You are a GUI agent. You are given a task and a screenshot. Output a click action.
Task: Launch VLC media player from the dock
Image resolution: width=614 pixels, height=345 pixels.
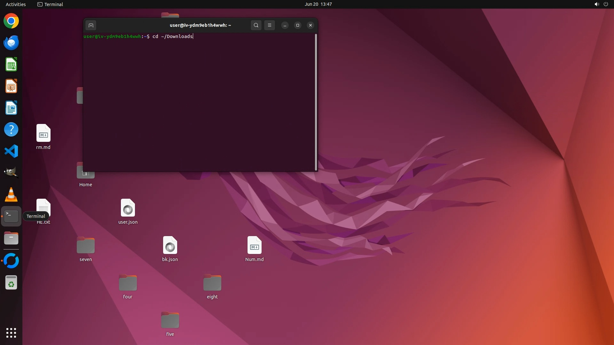click(11, 195)
